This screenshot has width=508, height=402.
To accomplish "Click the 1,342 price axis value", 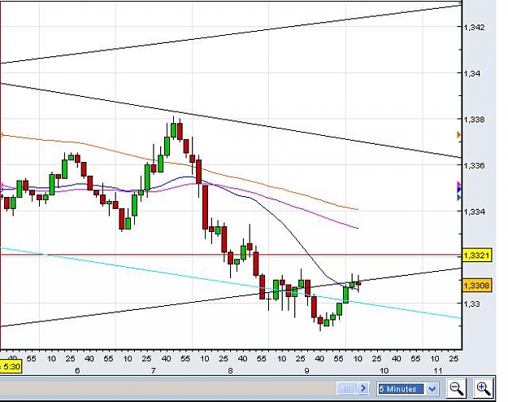I will click(475, 27).
